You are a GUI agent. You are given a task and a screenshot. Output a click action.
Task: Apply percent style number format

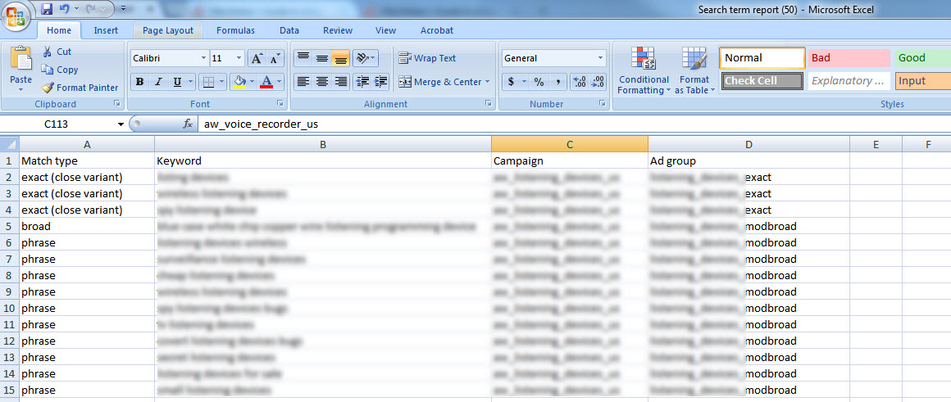click(539, 82)
